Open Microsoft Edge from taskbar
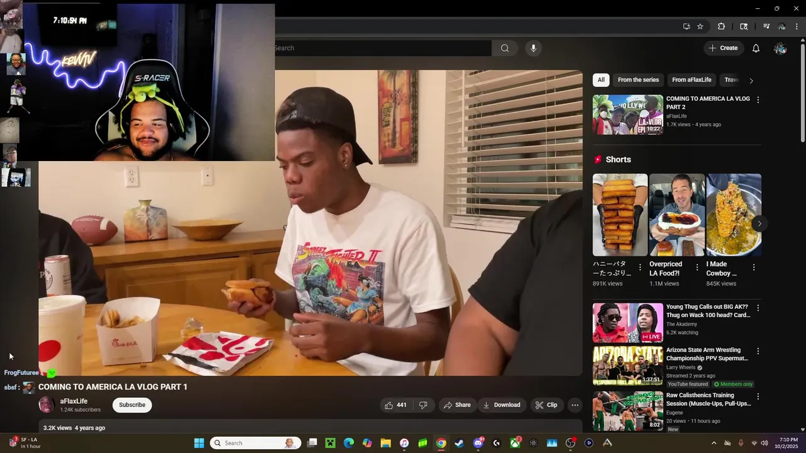Screen dimensions: 806x453 pos(349,443)
